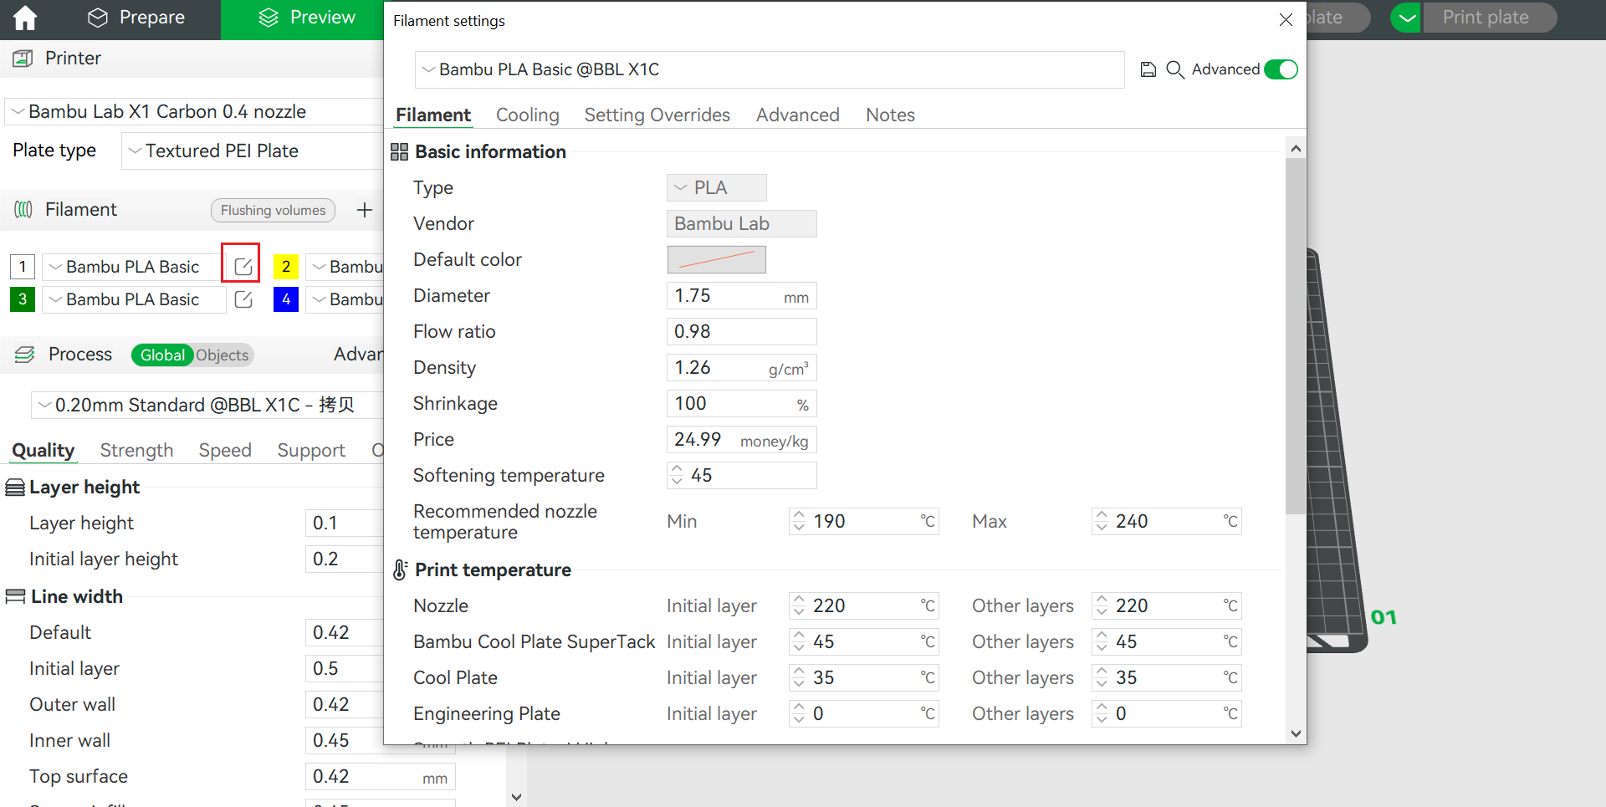Open filament 1 Bambu PLA Basic dropdown
This screenshot has width=1606, height=807.
pos(134,267)
